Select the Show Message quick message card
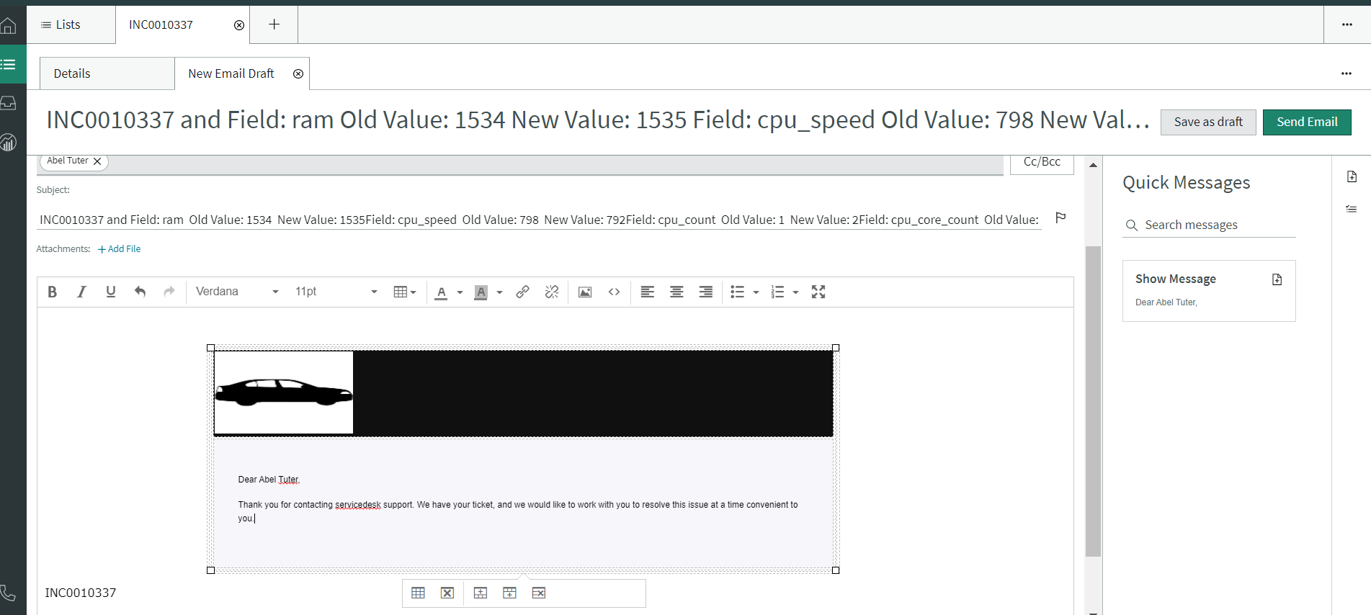The width and height of the screenshot is (1371, 615). coord(1209,290)
